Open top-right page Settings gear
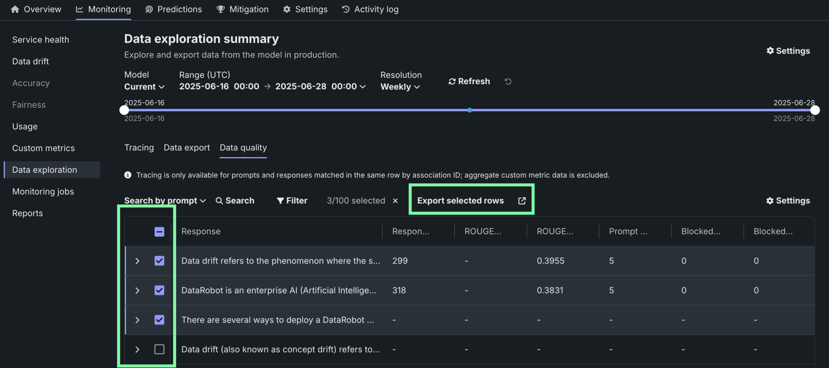This screenshot has width=829, height=368. tap(770, 51)
